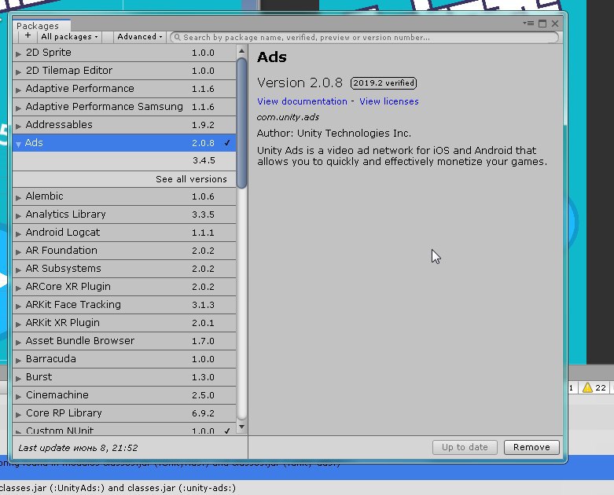The height and width of the screenshot is (495, 614).
Task: Open the Packages window options menu icon
Action: coord(528,24)
